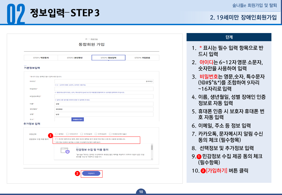Click the 가입하기 signup button

[92, 173]
